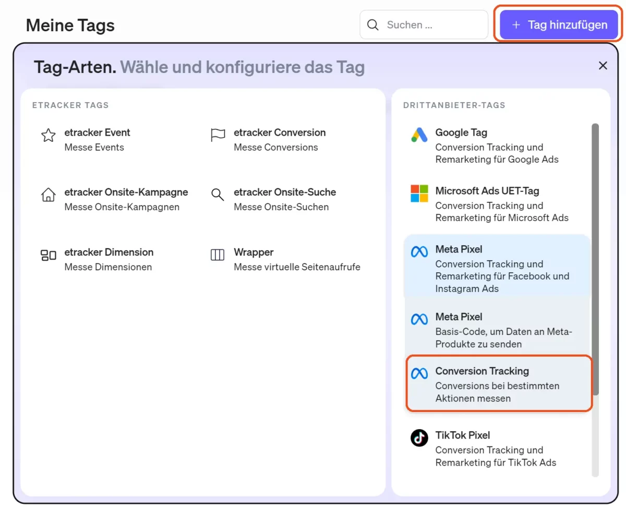Select etracker Onsite-Kampagne tag type
Viewport: 626px width, 508px height.
point(115,199)
